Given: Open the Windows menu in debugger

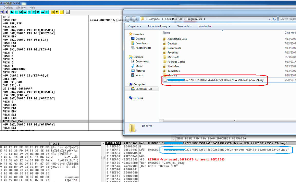Looking at the screenshot, I should (x=21, y=7).
